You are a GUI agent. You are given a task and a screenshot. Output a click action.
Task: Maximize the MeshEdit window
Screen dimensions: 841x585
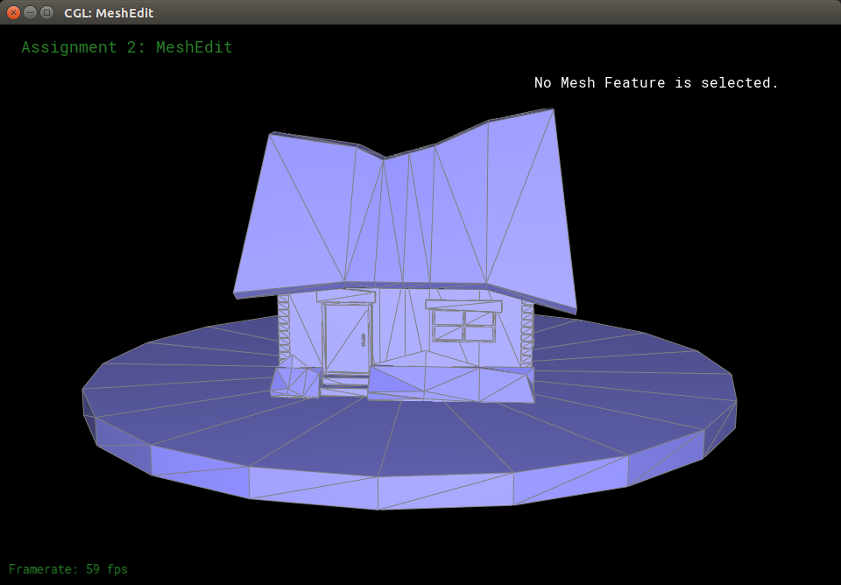(46, 12)
